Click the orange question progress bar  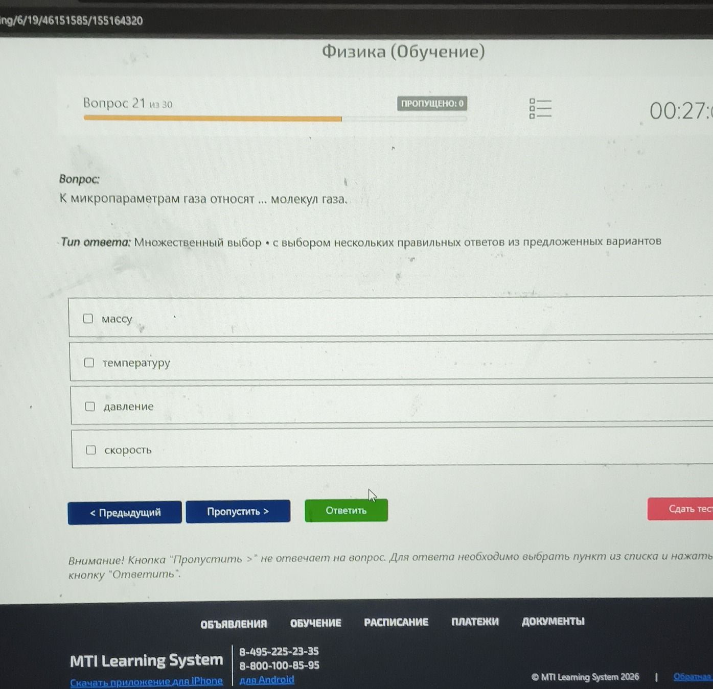(x=213, y=118)
